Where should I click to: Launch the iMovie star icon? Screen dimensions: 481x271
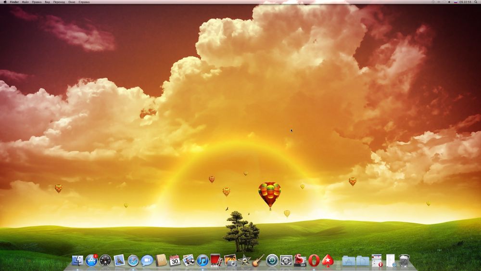[x=244, y=260]
